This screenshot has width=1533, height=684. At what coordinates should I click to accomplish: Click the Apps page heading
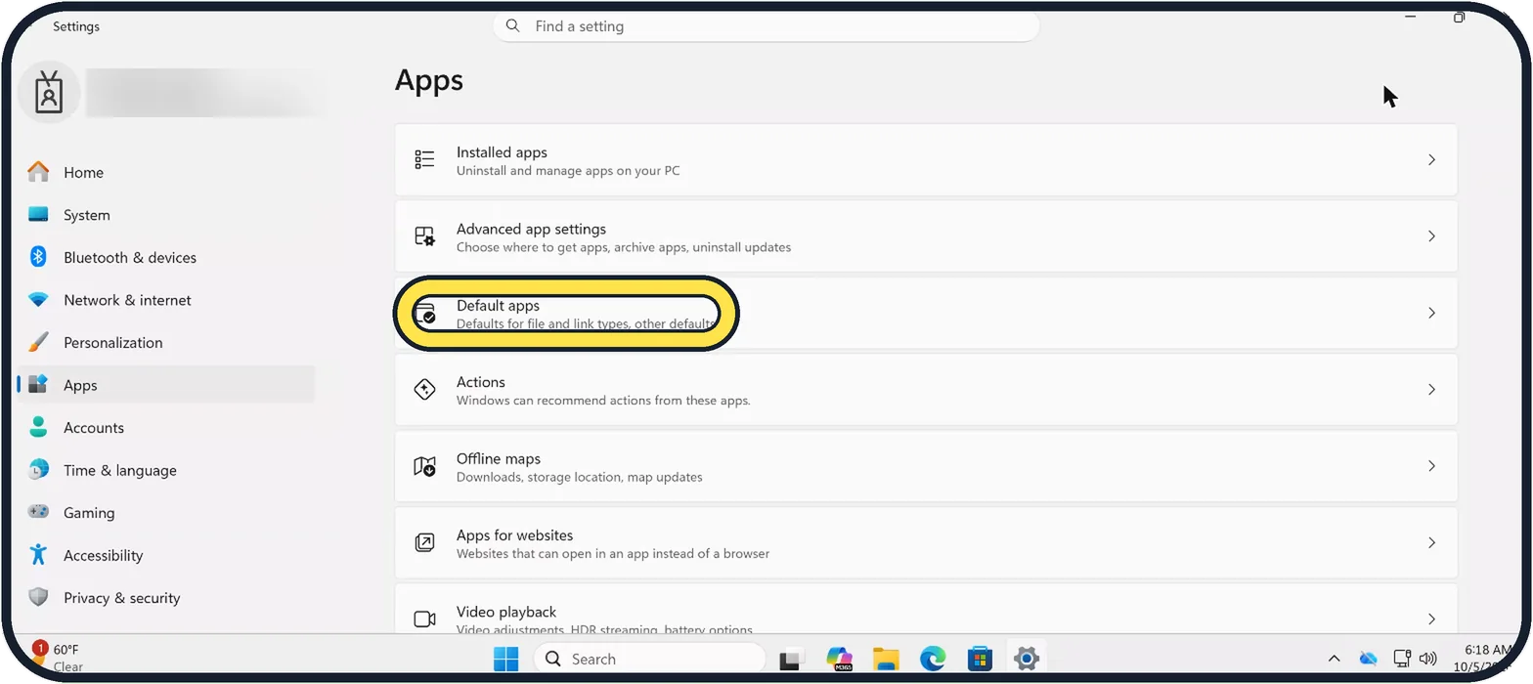click(x=429, y=80)
